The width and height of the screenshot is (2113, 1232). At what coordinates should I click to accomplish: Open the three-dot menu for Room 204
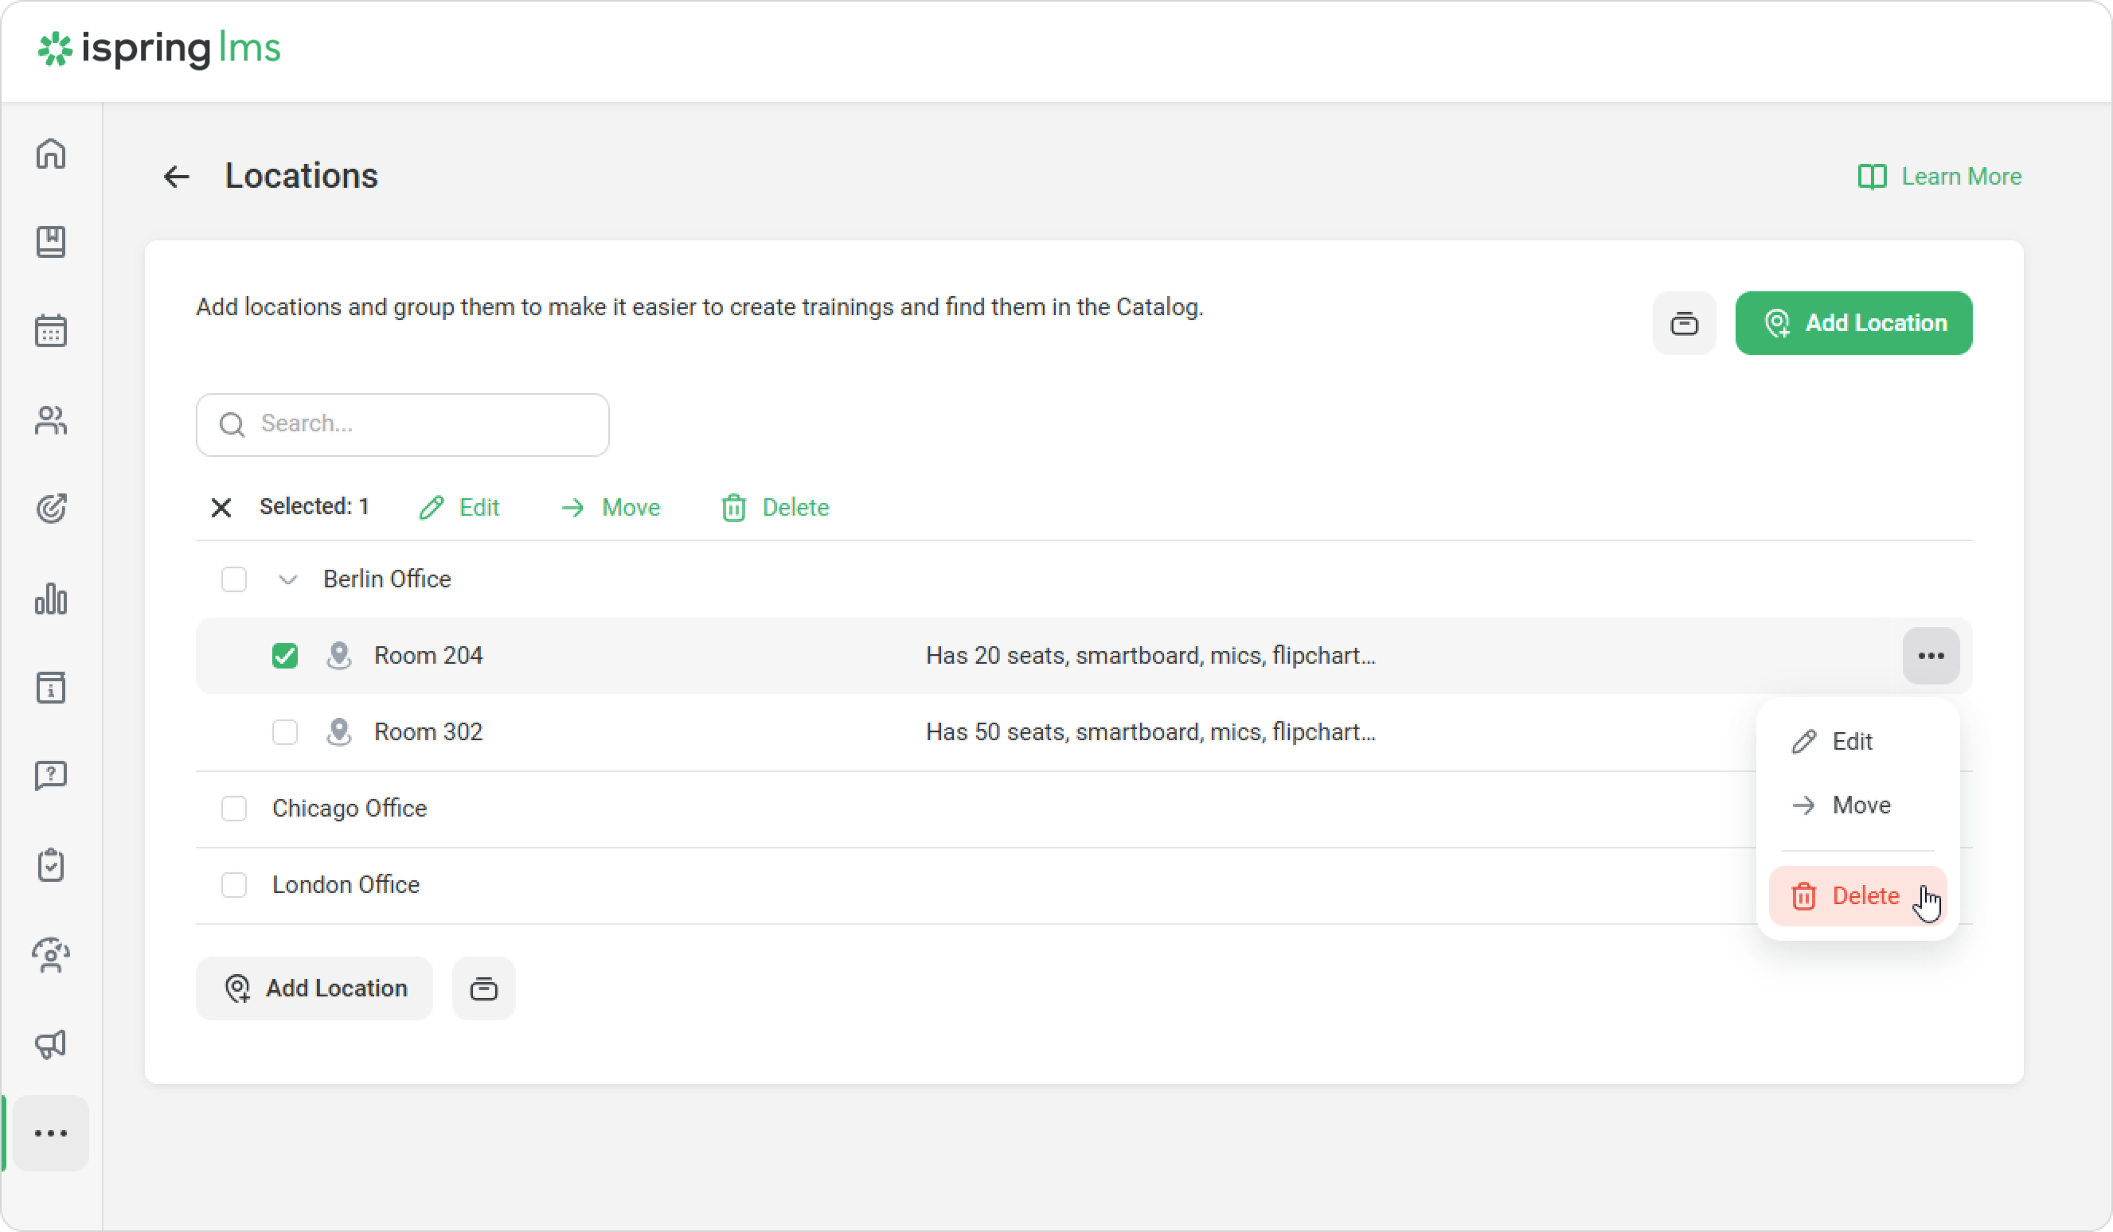pyautogui.click(x=1930, y=655)
